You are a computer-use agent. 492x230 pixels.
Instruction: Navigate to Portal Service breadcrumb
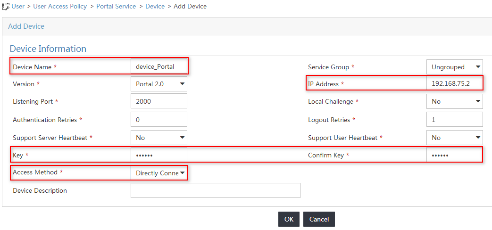click(116, 6)
